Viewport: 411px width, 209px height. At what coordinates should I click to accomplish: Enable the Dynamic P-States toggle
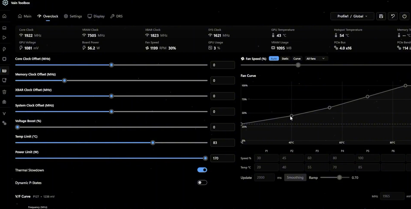202,183
